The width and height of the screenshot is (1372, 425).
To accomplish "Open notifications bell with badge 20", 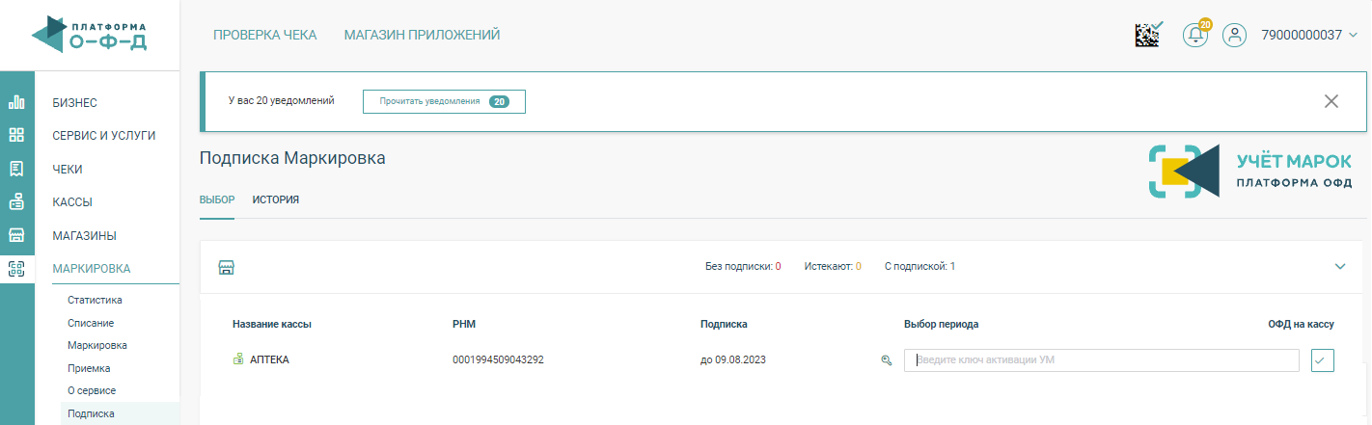I will point(1195,35).
